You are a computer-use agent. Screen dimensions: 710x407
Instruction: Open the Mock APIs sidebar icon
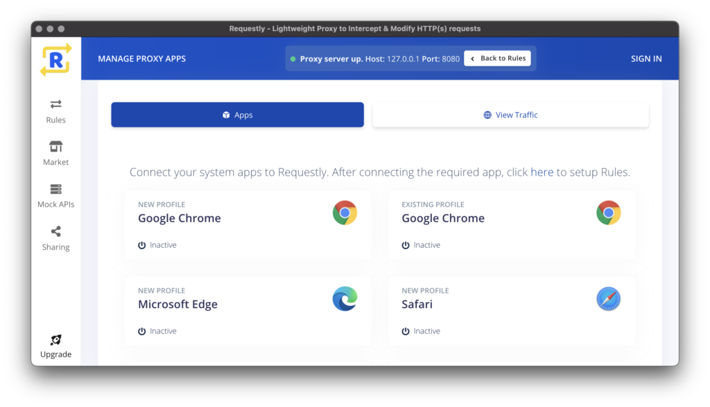55,189
